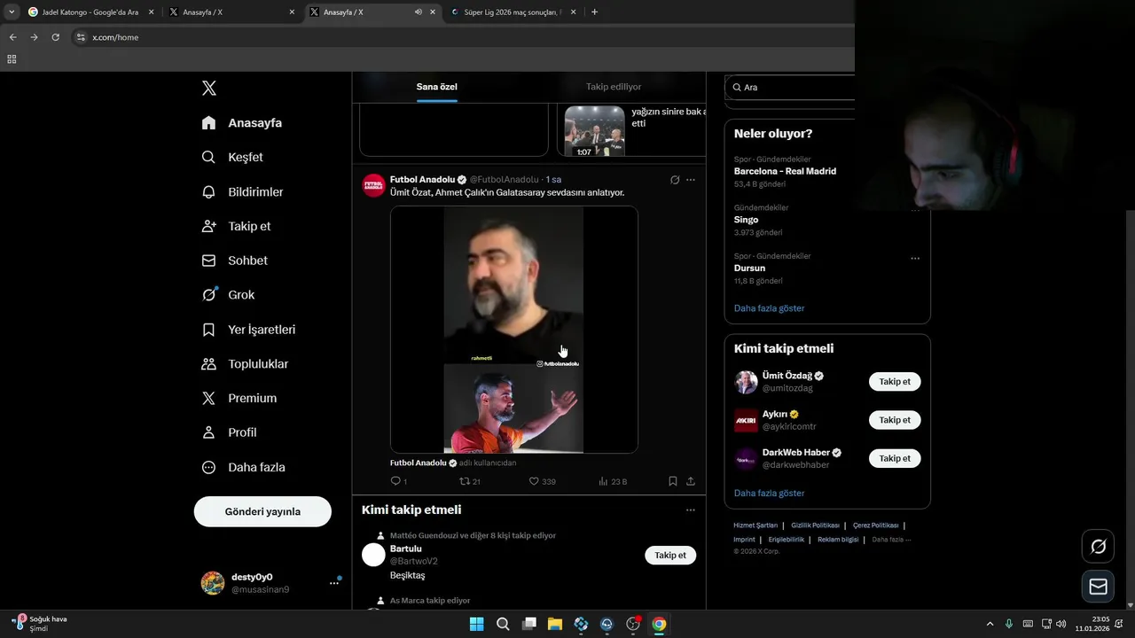Like the post with 339 likes
This screenshot has height=638, width=1135.
click(x=534, y=481)
